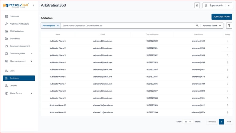
Task: Click username arbname@1234
Action: (x=199, y=112)
